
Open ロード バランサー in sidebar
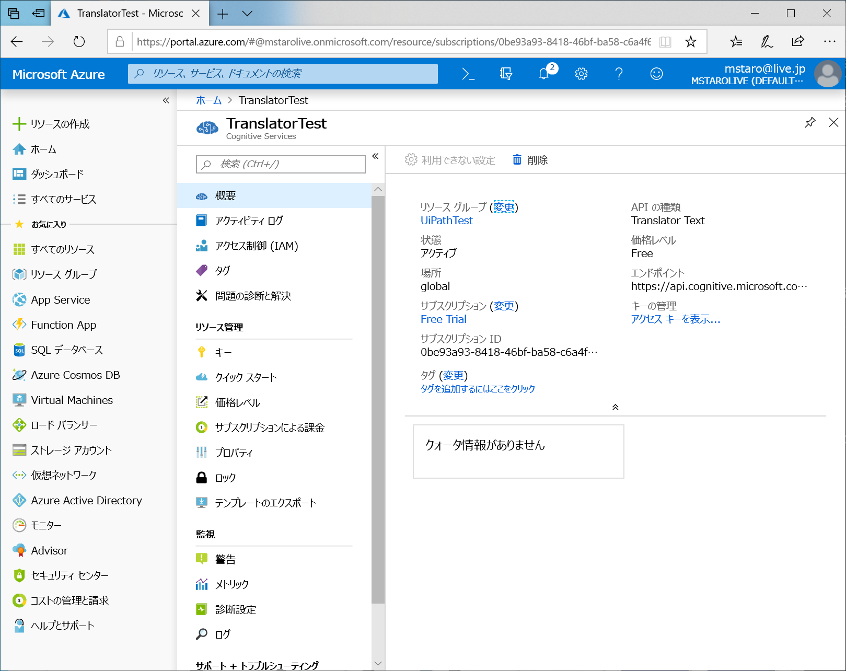(89, 425)
